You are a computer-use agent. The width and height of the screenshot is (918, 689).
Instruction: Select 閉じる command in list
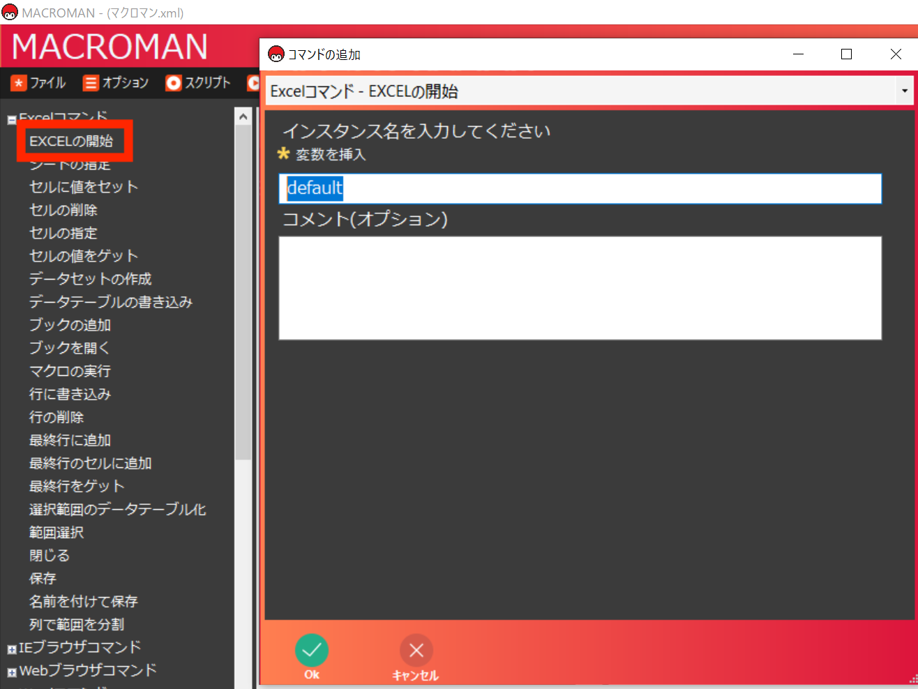(50, 555)
